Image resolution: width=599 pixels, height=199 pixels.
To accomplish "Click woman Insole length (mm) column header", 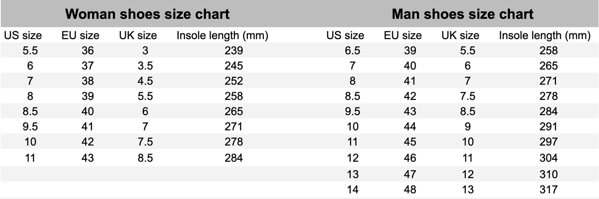I will click(x=222, y=36).
